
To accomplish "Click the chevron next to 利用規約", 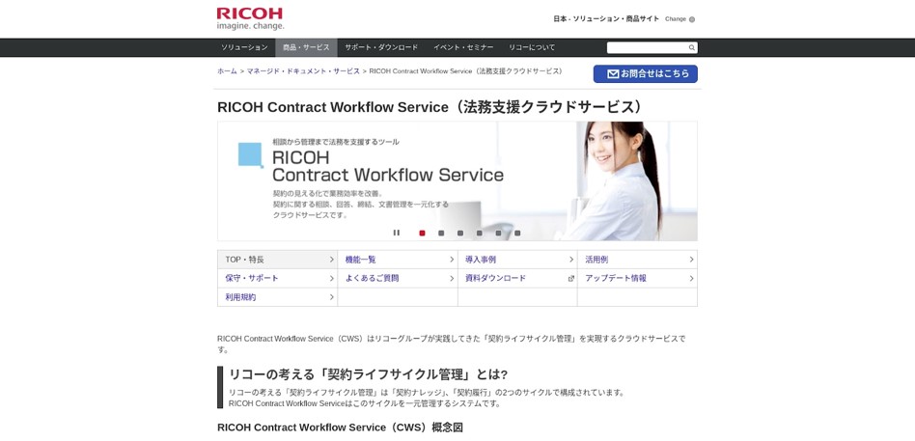I will click(331, 297).
